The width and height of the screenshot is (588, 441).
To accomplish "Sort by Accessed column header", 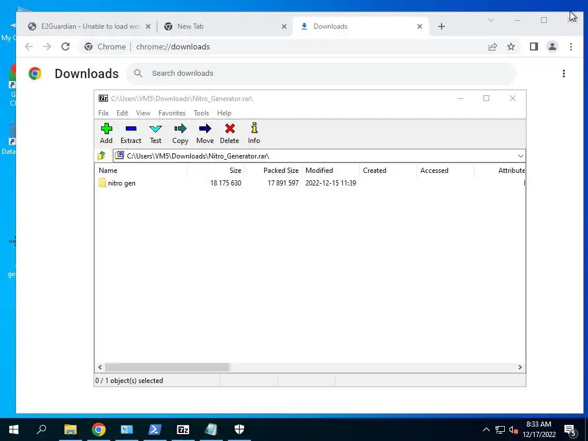I will coord(445,170).
